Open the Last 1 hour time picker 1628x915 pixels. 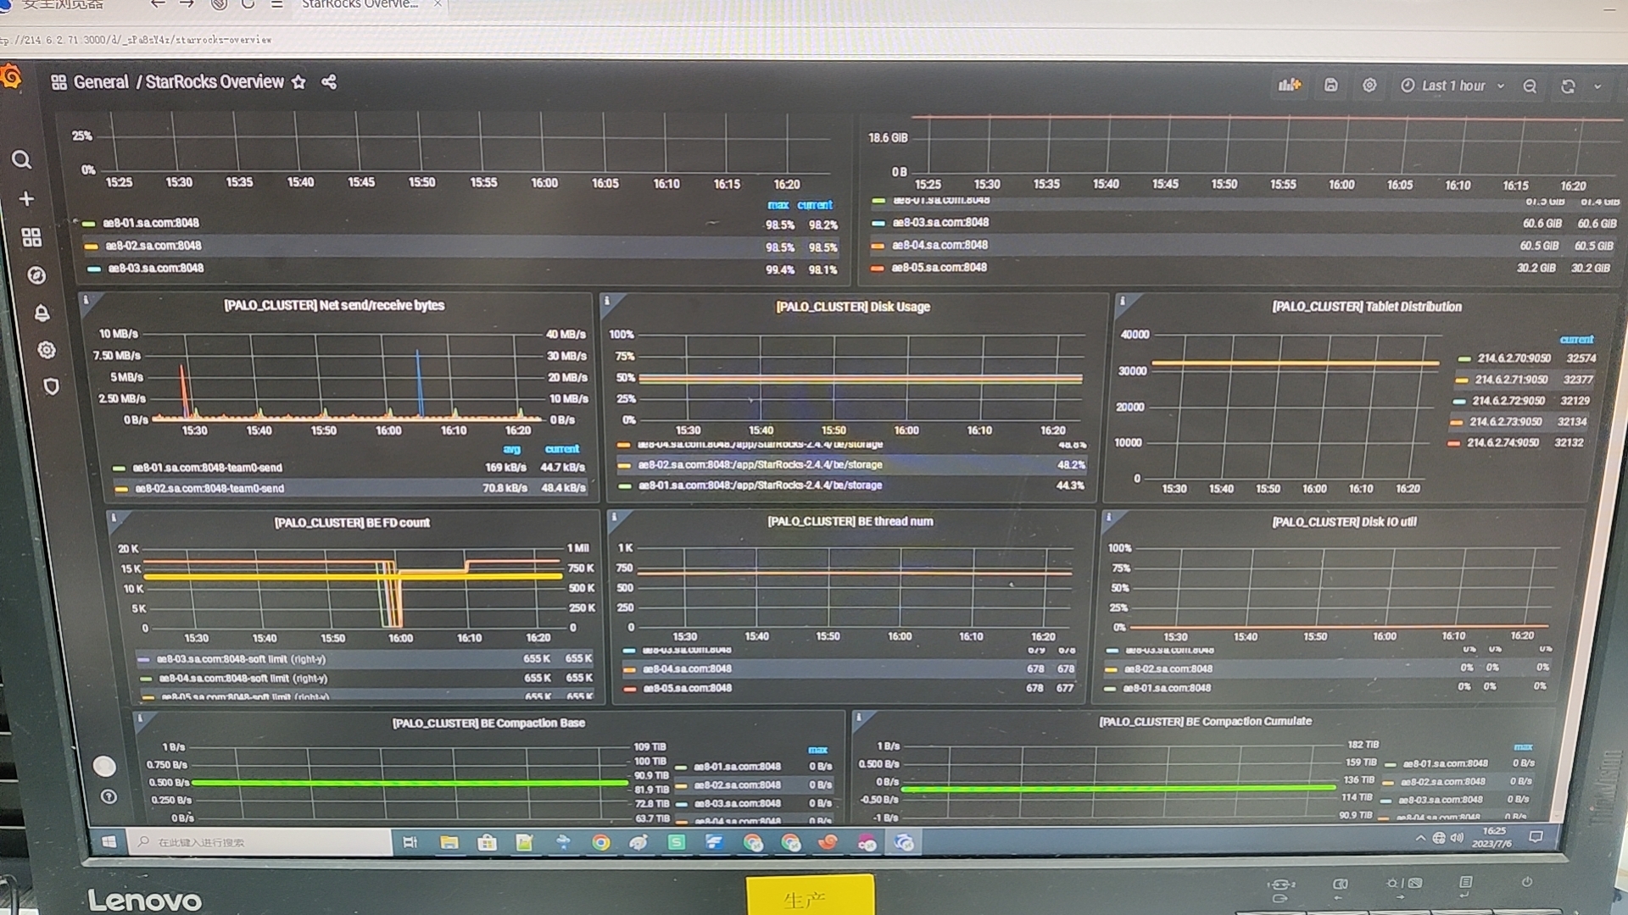pos(1452,86)
